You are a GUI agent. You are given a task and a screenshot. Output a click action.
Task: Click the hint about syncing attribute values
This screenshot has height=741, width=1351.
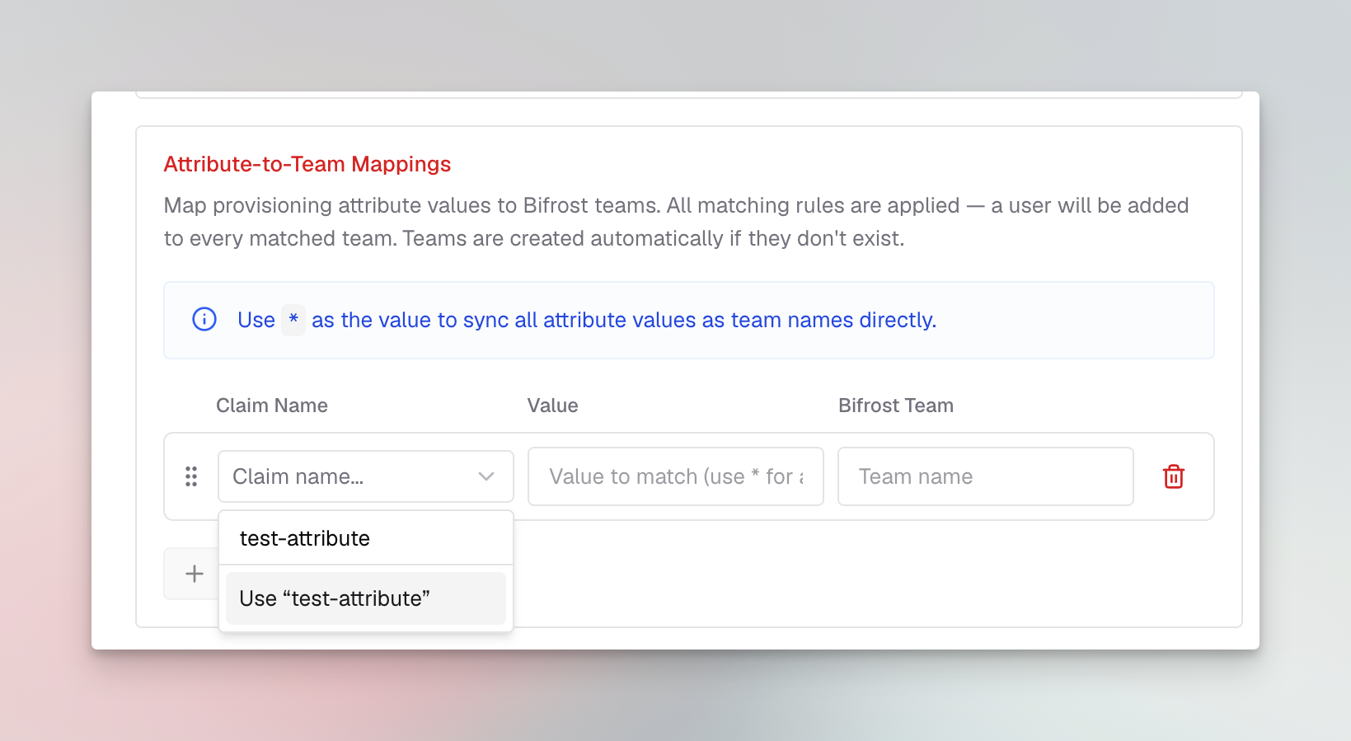tap(587, 320)
